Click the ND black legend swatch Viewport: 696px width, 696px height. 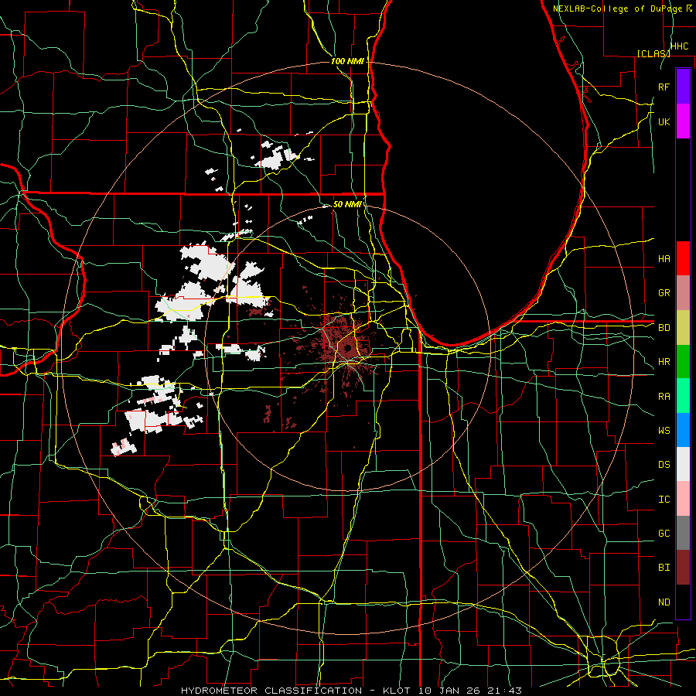tap(683, 602)
